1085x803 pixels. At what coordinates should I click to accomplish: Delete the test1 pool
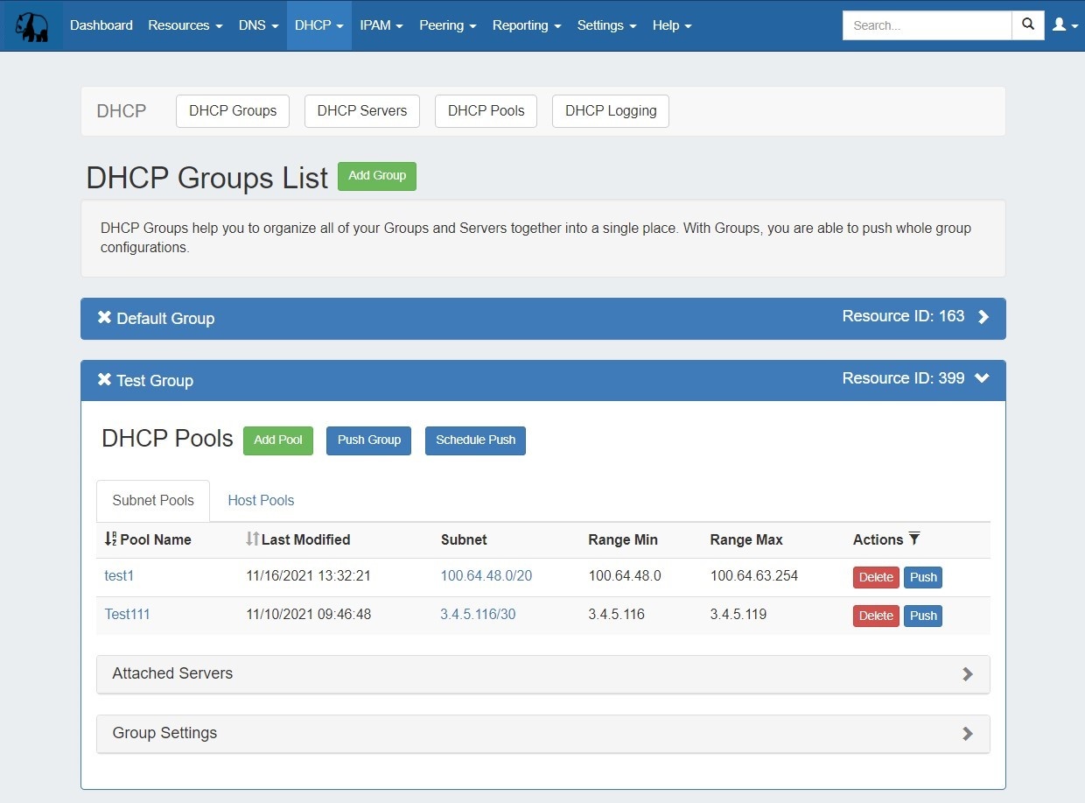[x=875, y=577]
